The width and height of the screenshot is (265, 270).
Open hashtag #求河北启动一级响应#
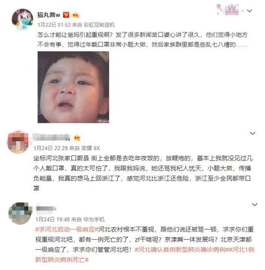[x=67, y=229]
